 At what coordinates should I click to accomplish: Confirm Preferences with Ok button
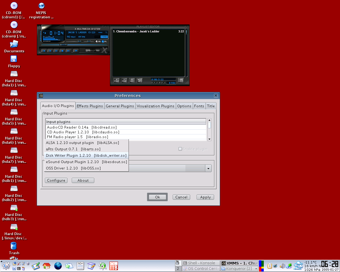(157, 197)
